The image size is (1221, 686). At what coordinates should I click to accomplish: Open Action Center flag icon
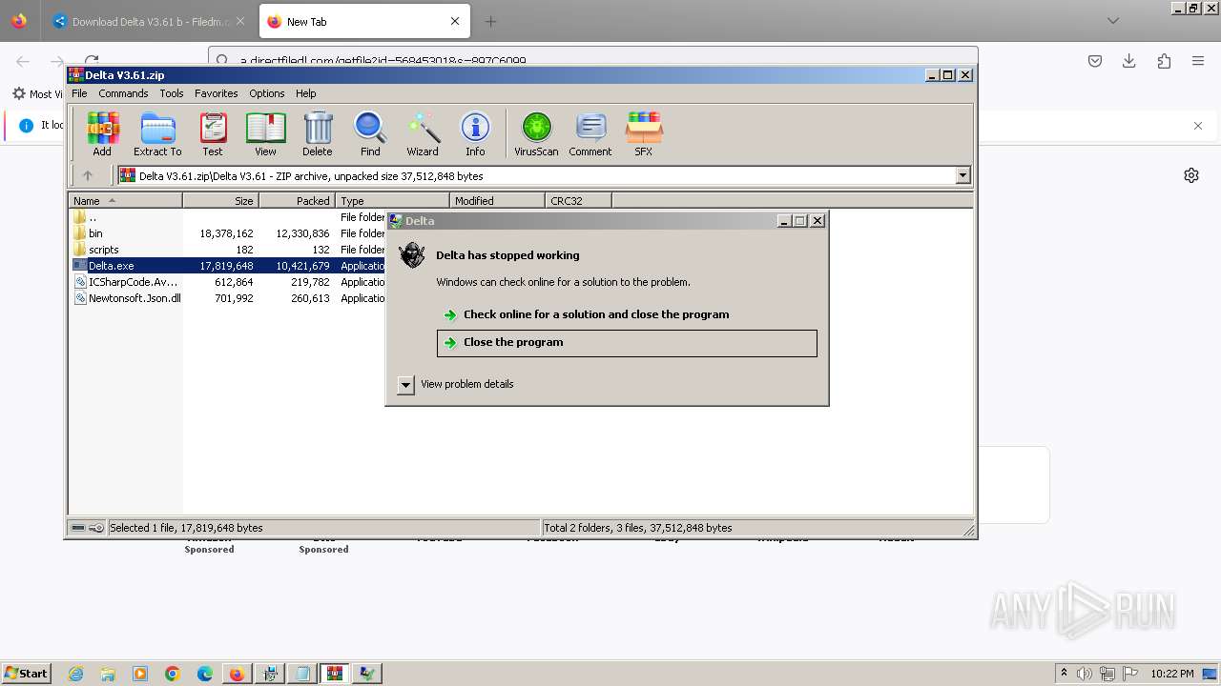(1130, 674)
